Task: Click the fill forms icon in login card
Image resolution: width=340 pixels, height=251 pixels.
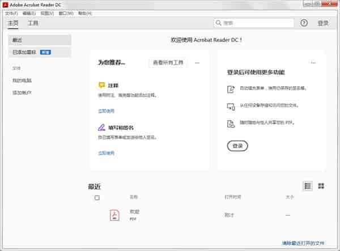Action: 231,90
